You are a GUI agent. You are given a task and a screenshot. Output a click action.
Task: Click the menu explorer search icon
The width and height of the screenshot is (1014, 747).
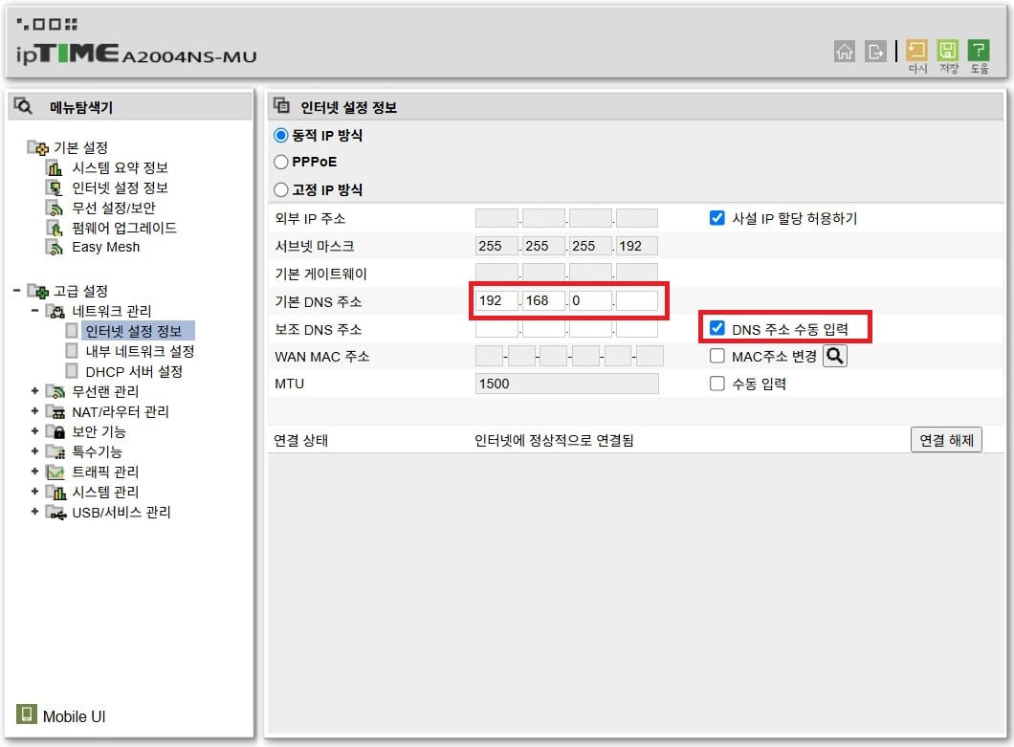tap(25, 107)
